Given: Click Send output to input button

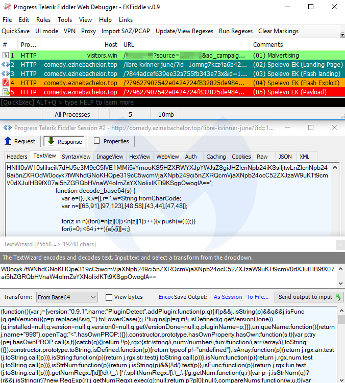Looking at the screenshot, I should [309, 297].
